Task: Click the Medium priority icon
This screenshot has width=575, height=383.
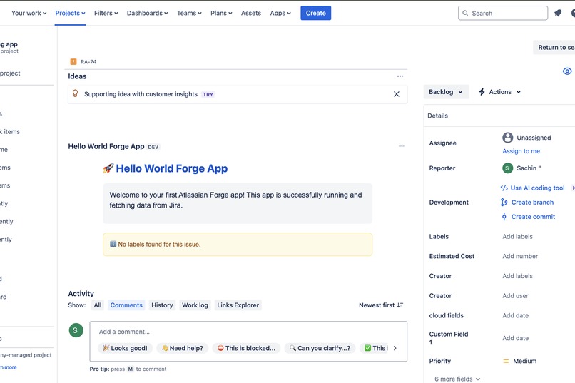Action: [x=506, y=361]
